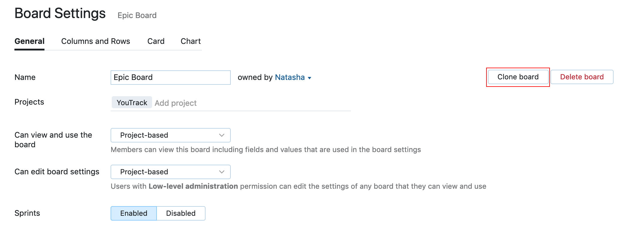The image size is (628, 232).
Task: Open the 'Can edit board settings' dropdown
Action: click(x=171, y=172)
